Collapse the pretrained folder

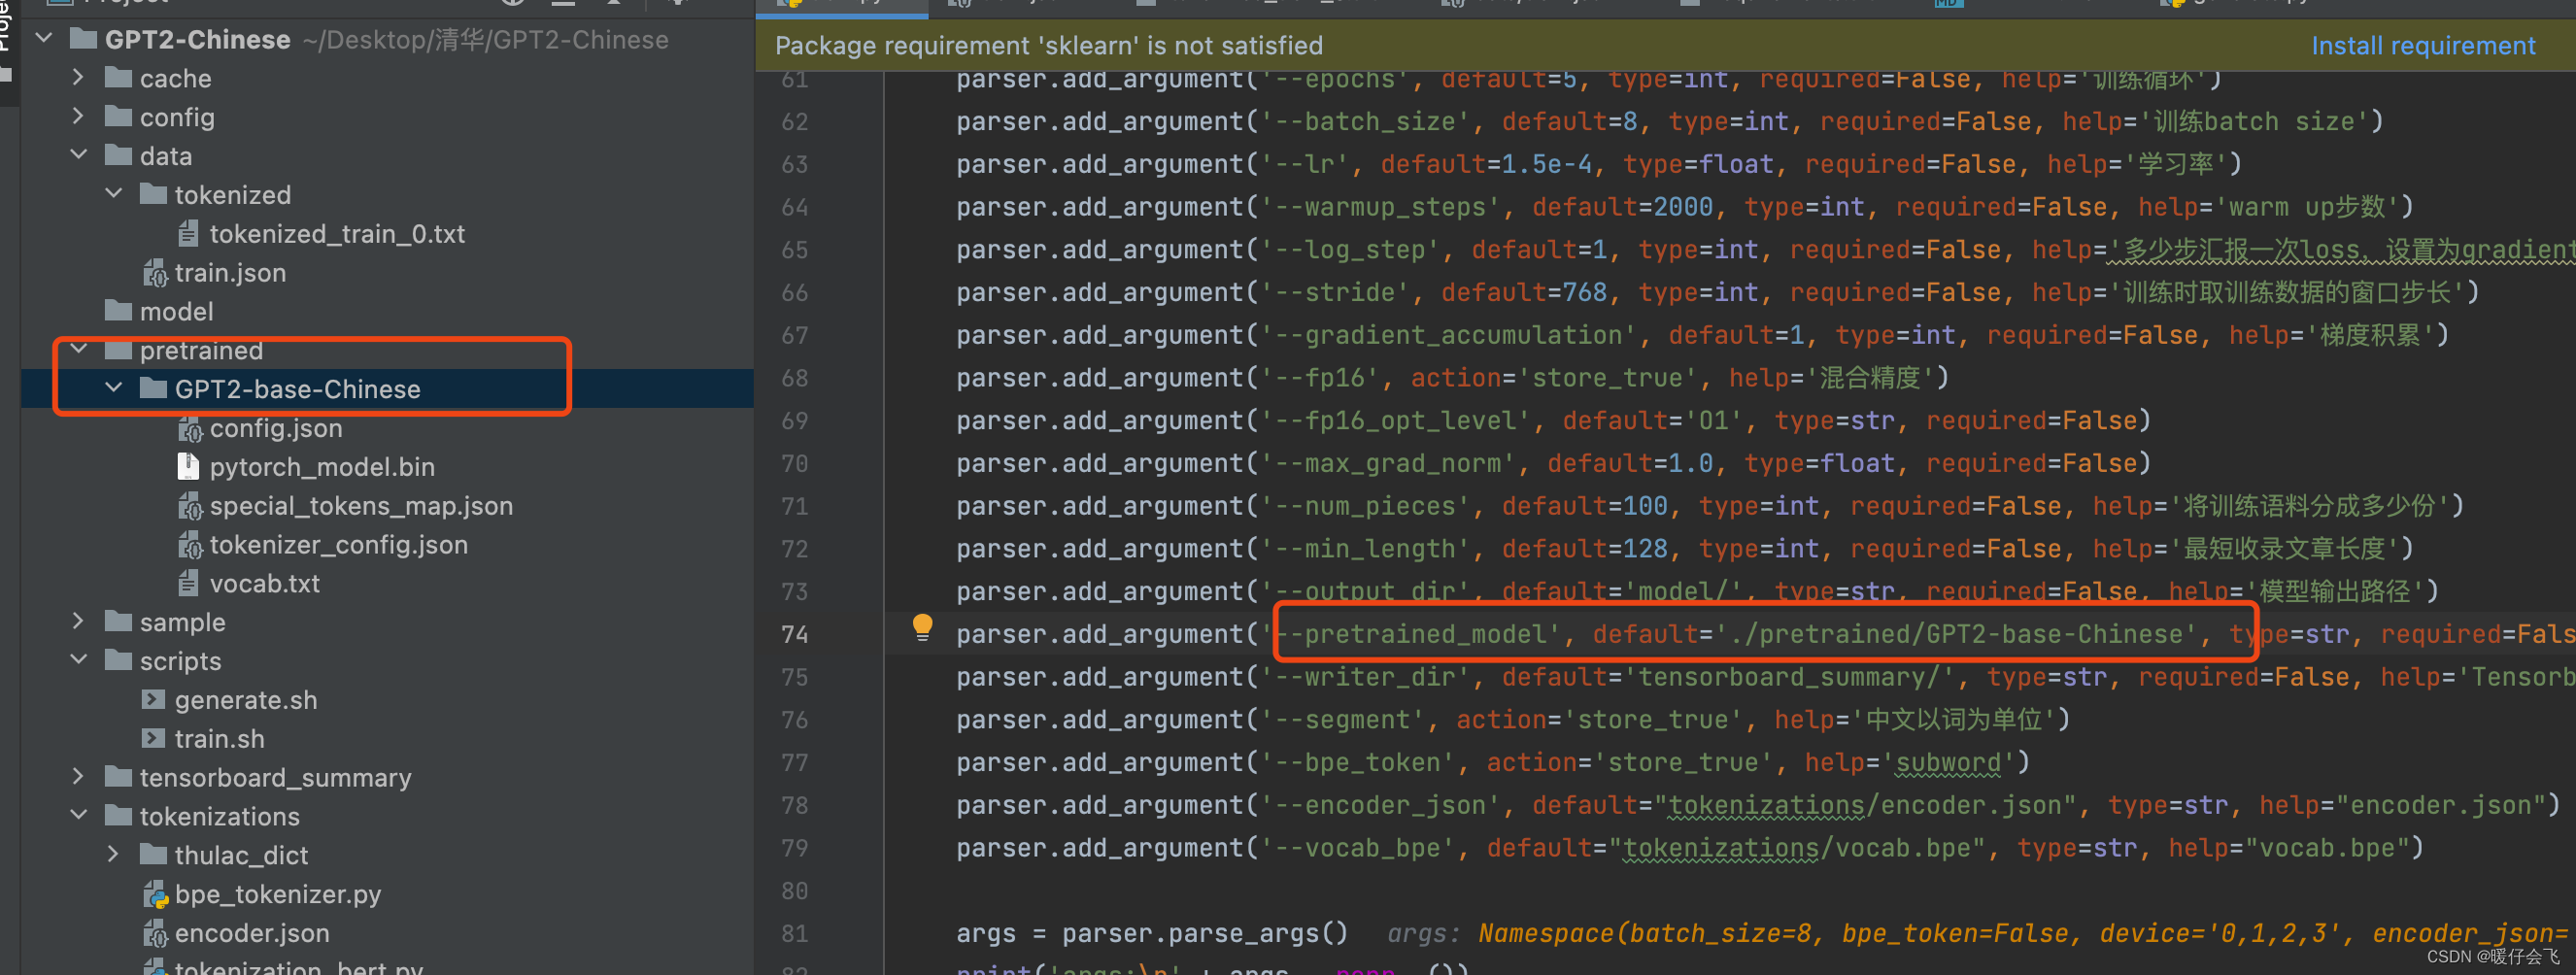click(79, 350)
